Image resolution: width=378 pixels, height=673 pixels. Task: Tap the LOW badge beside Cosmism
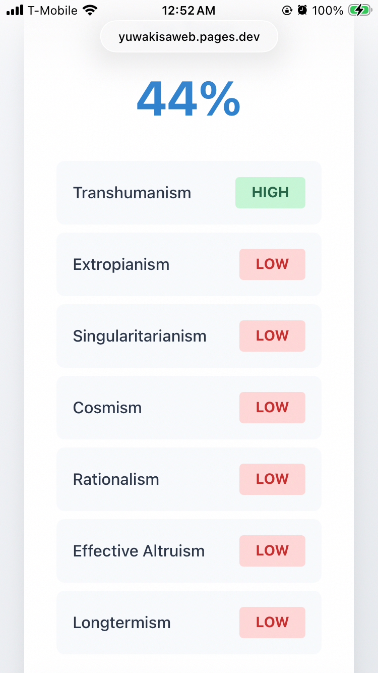point(272,408)
